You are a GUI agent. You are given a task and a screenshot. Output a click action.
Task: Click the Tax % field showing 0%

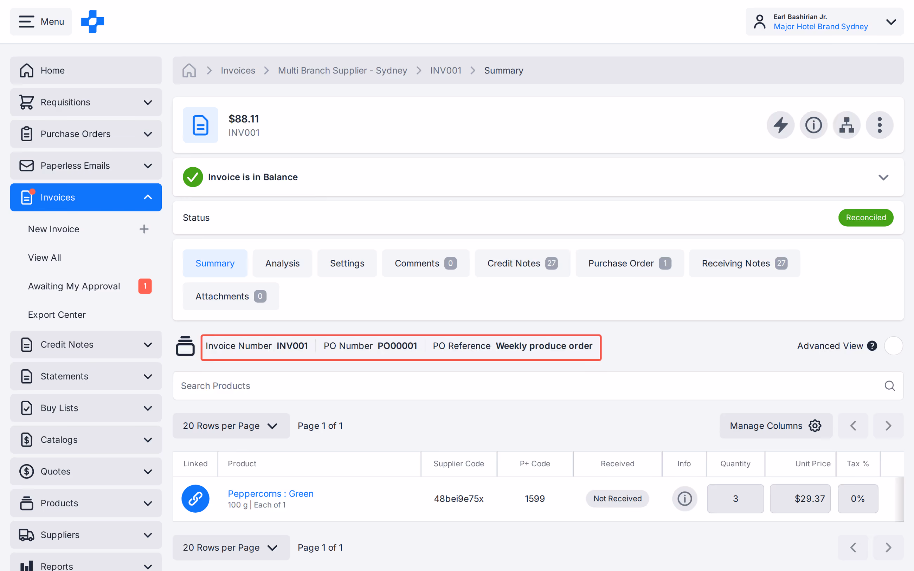coord(858,499)
